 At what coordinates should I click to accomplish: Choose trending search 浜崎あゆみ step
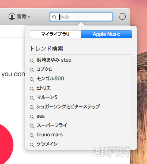click(54, 60)
